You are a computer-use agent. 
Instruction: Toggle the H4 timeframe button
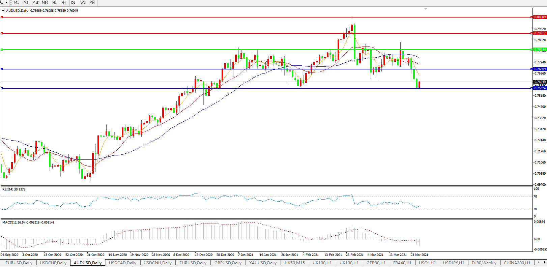pos(64,3)
